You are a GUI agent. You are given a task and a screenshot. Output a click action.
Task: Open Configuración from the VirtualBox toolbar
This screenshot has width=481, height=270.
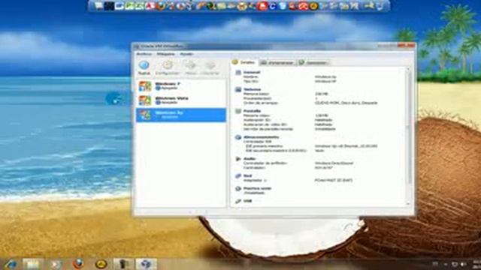pyautogui.click(x=168, y=67)
